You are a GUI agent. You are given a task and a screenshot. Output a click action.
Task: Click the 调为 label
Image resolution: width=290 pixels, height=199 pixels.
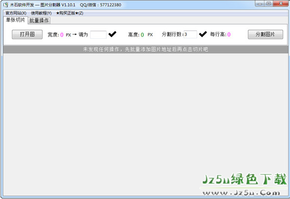(83, 34)
